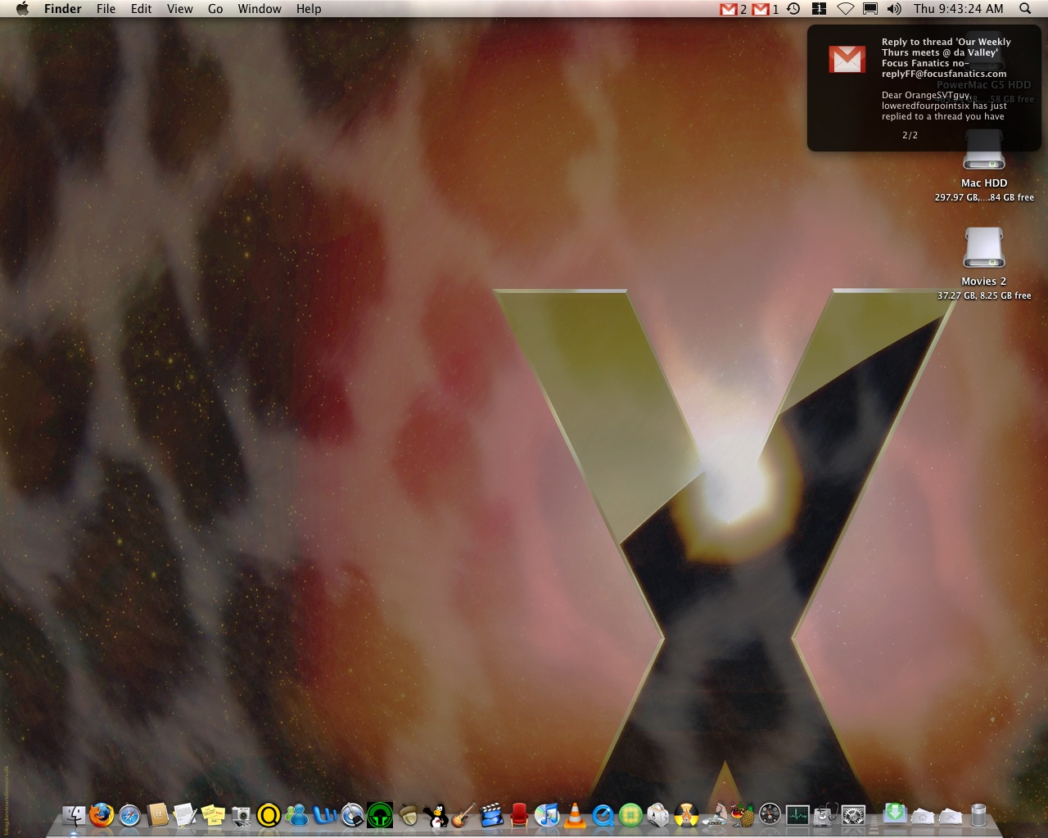Click the clock showing Thu 9:43:24 AM
This screenshot has width=1048, height=838.
pos(959,9)
